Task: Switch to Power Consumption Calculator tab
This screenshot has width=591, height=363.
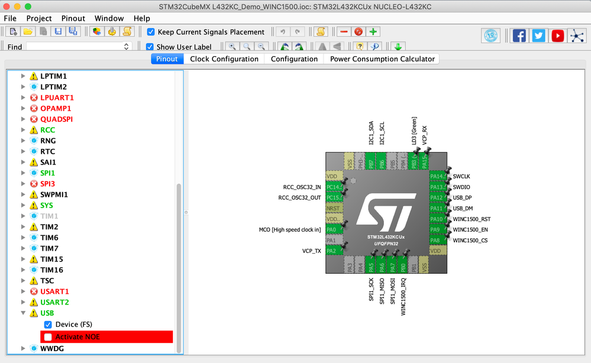Action: pyautogui.click(x=382, y=59)
